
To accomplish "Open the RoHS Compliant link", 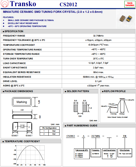I will click(130, 4).
